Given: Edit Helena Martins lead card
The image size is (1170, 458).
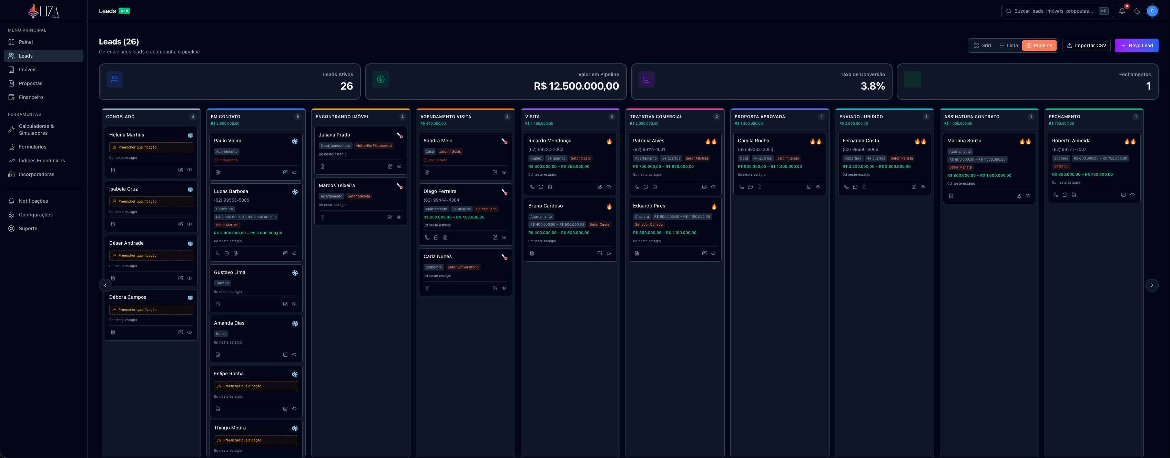Looking at the screenshot, I should pos(180,170).
